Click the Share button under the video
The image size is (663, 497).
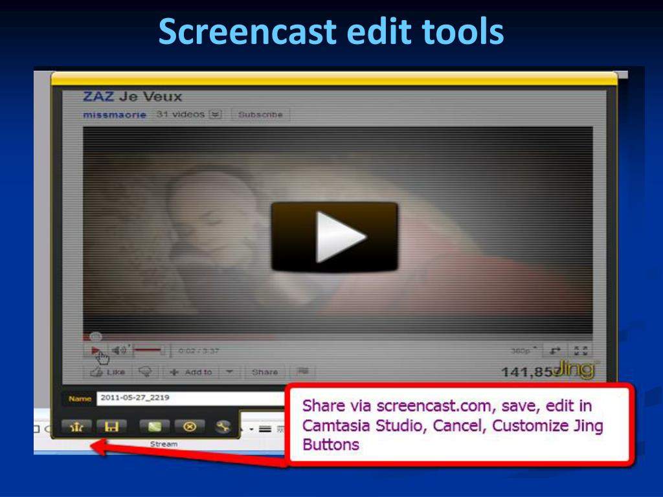[x=265, y=372]
